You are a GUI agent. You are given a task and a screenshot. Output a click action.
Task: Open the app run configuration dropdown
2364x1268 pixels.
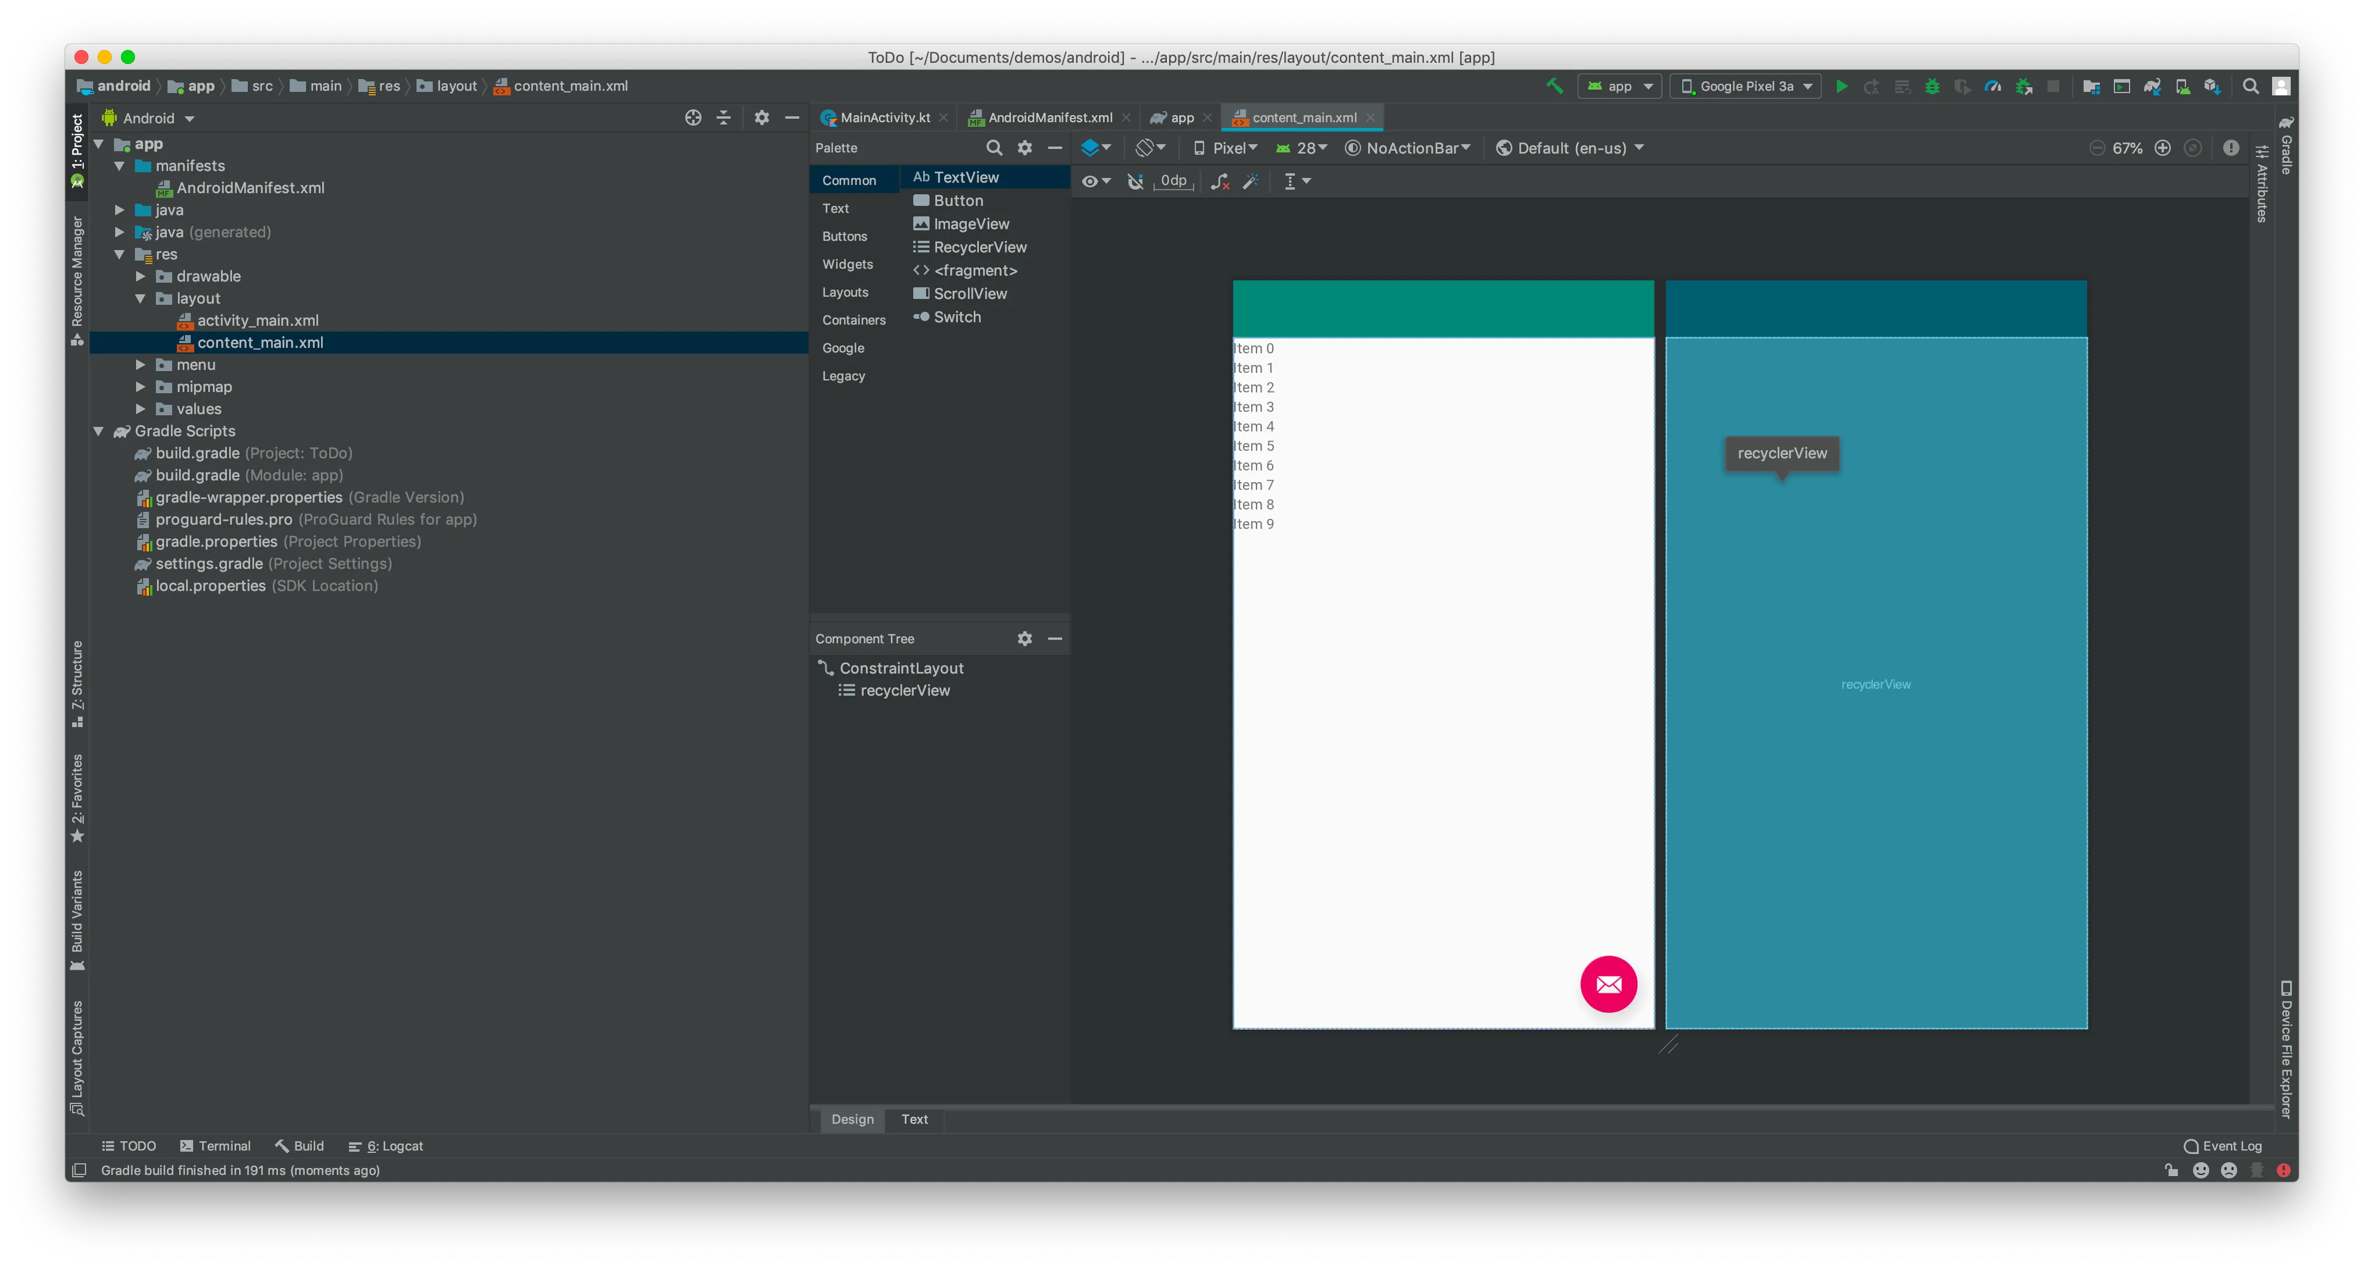tap(1620, 86)
